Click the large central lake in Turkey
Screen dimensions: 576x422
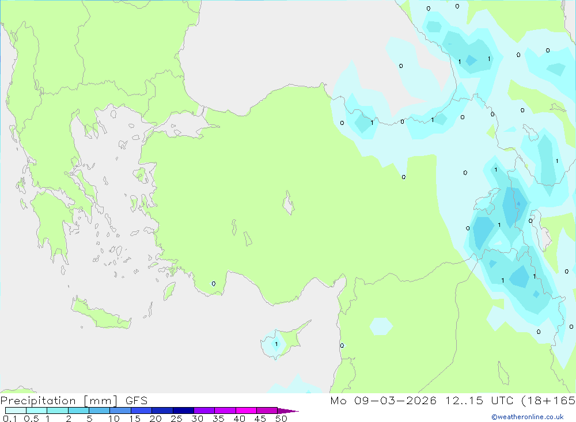(289, 203)
